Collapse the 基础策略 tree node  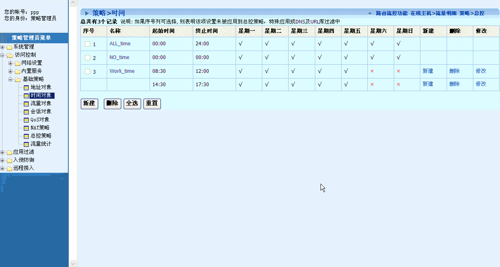click(x=11, y=79)
